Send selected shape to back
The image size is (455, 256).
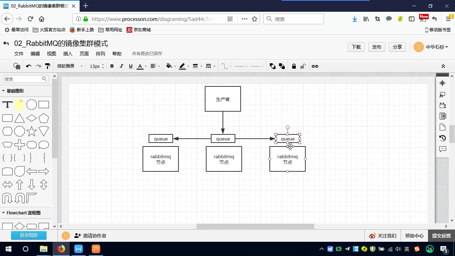[x=282, y=66]
